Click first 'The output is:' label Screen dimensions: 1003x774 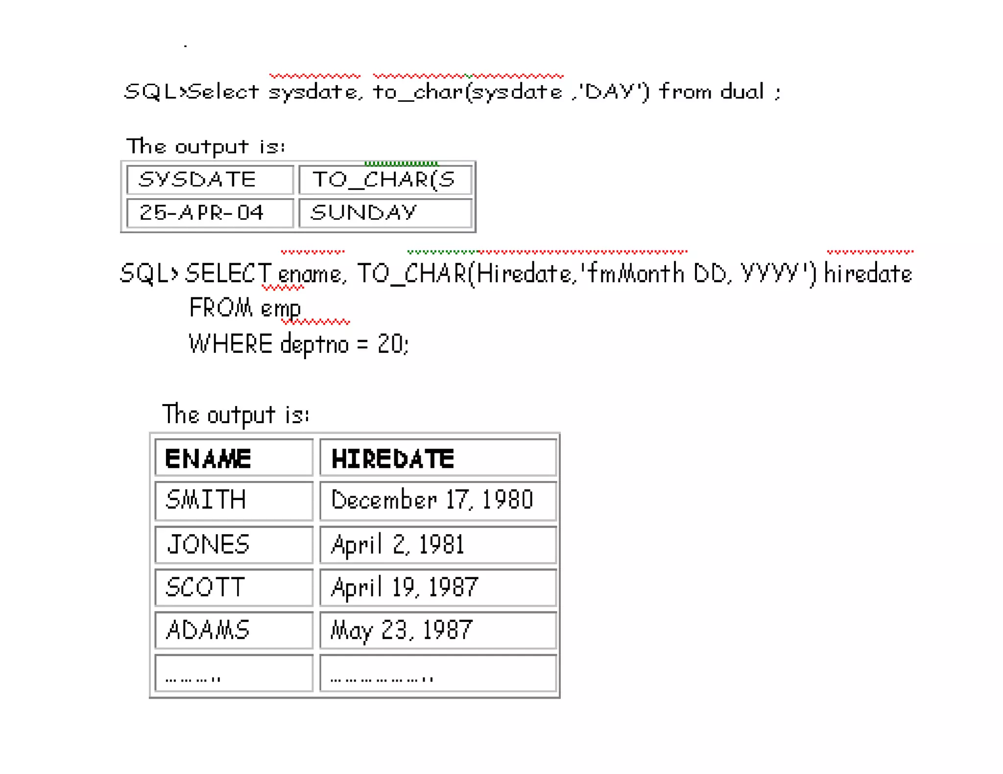[206, 146]
